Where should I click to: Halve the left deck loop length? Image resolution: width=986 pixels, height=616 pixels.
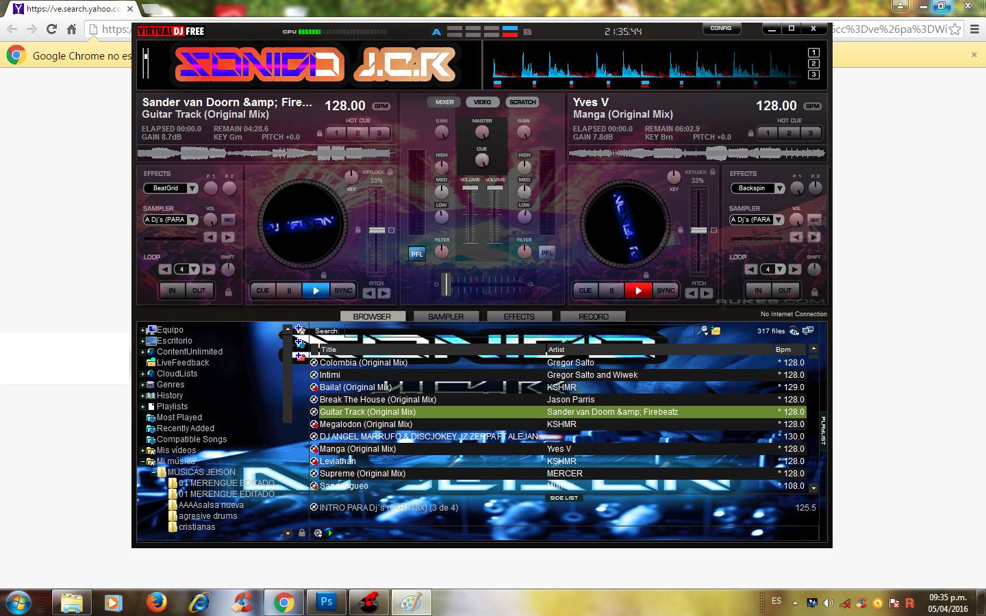point(165,269)
